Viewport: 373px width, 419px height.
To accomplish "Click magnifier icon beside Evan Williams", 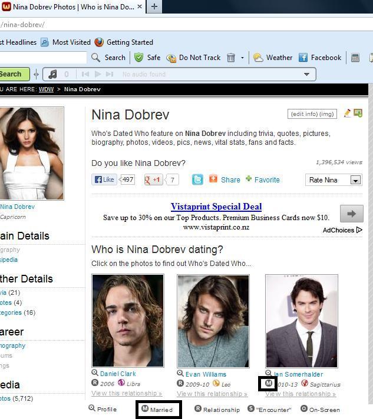I will [180, 373].
